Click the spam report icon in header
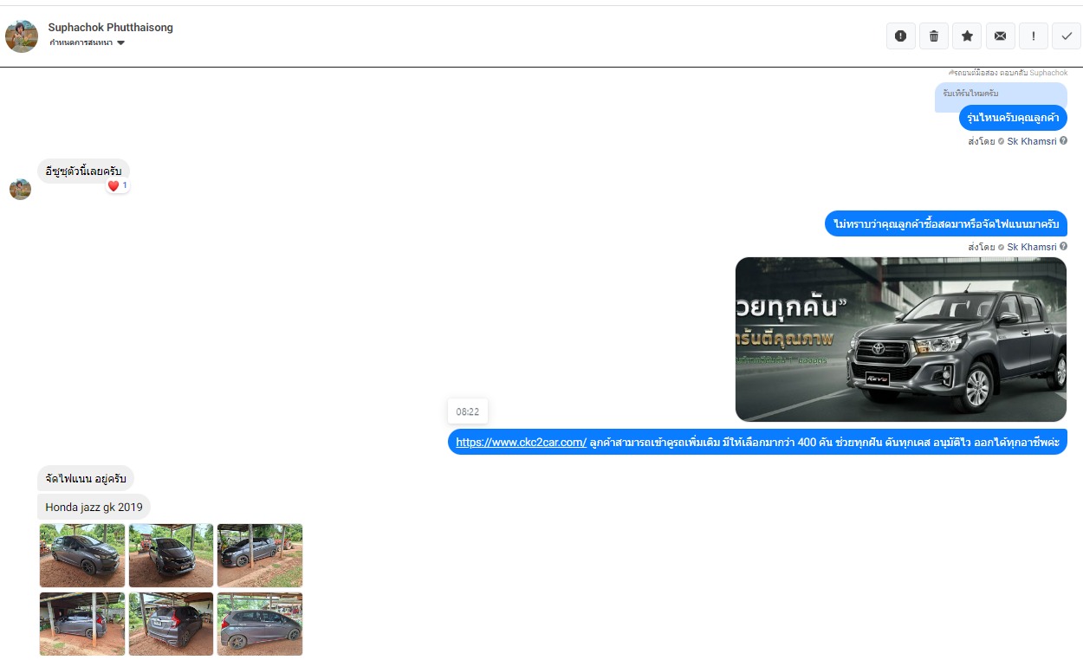Screen dimensions: 1083x660 900,36
